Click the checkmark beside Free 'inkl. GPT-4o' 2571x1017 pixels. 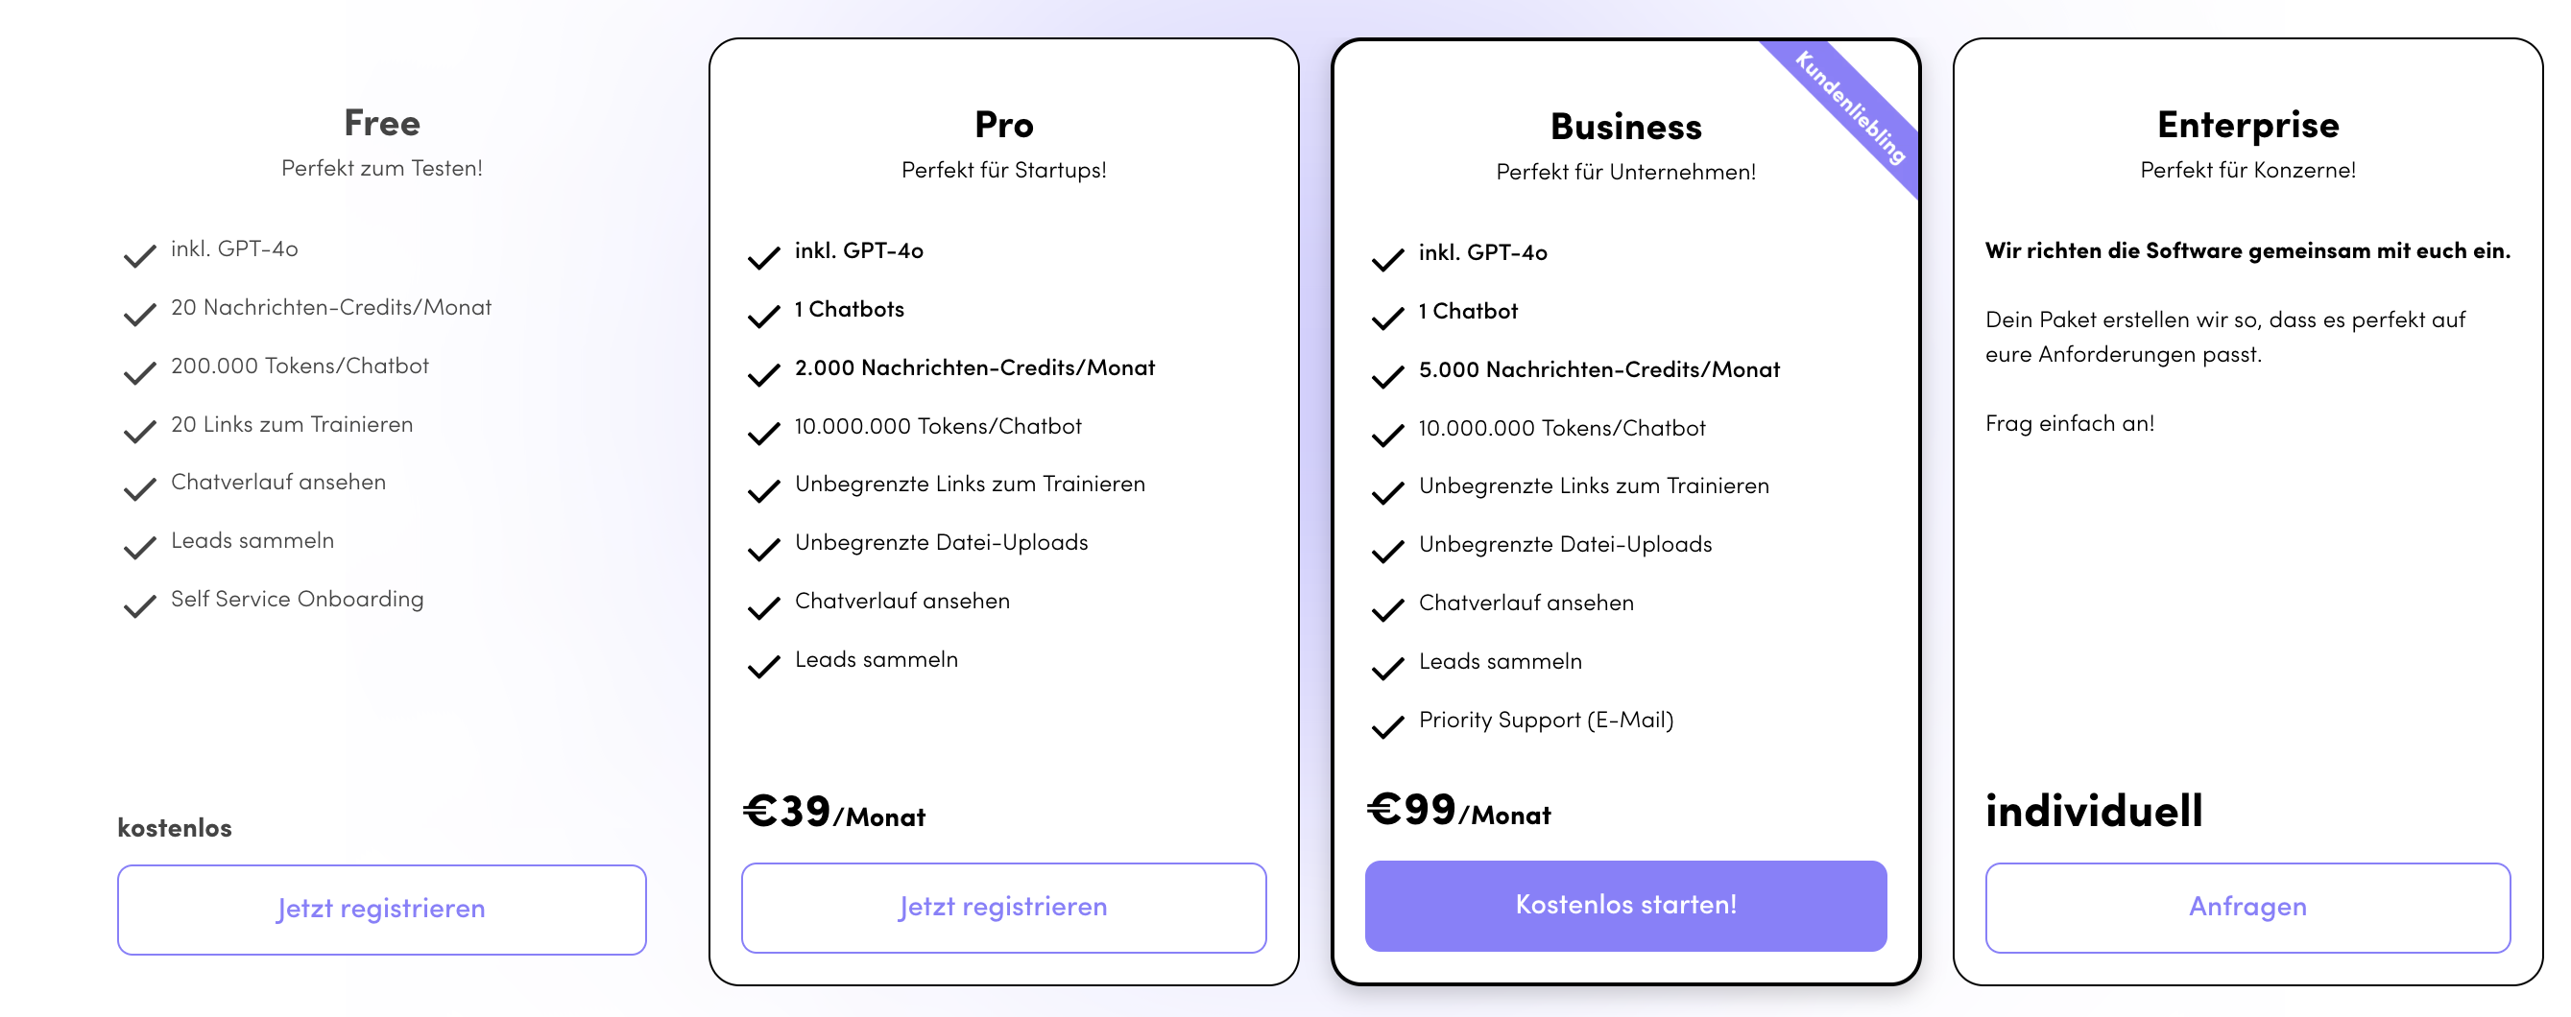point(140,255)
